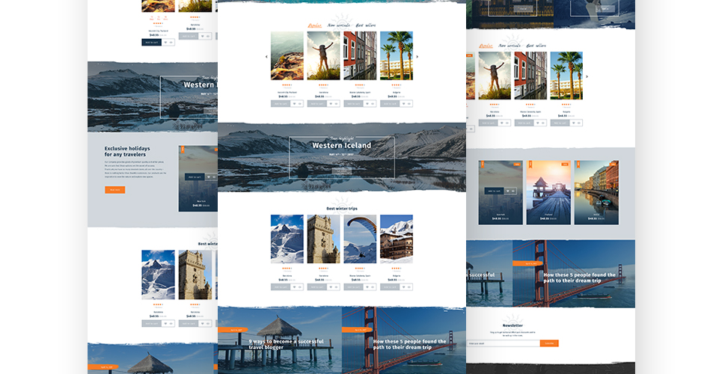Heart icon on New York card, right mockup
This screenshot has height=374, width=722.
pyautogui.click(x=507, y=191)
